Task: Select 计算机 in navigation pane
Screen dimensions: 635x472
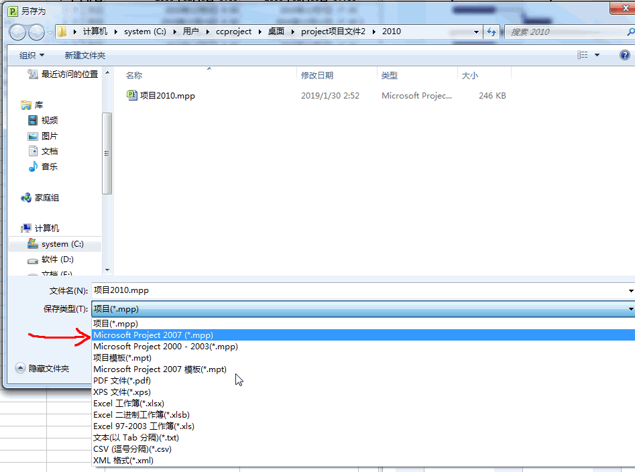Action: coord(40,229)
